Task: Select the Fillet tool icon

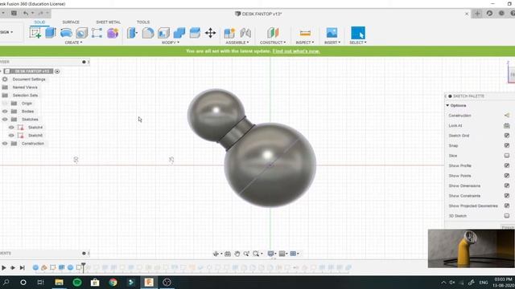Action: 148,33
